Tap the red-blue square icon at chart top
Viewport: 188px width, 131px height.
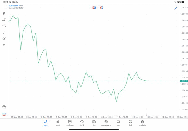click(x=94, y=8)
